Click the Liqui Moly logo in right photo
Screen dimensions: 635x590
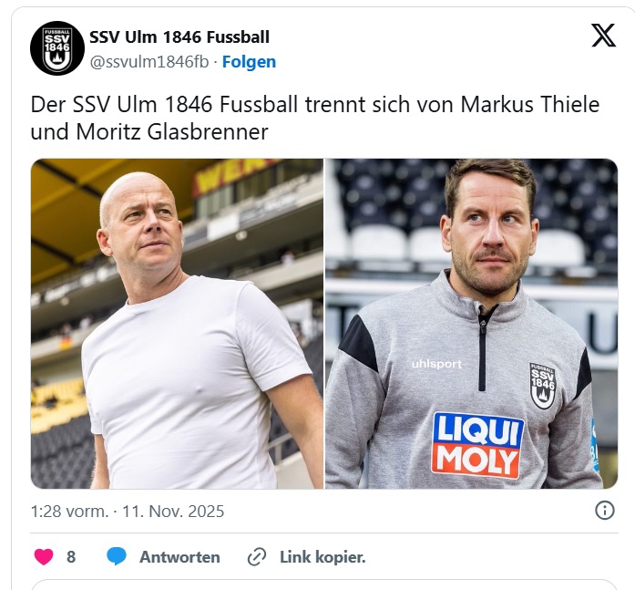[x=477, y=445]
